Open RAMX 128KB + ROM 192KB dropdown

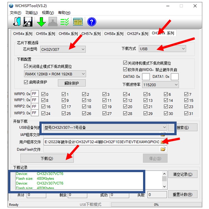point(55,74)
